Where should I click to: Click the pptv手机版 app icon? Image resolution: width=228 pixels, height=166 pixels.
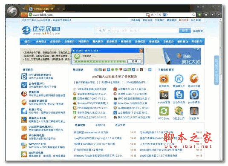click(194, 95)
